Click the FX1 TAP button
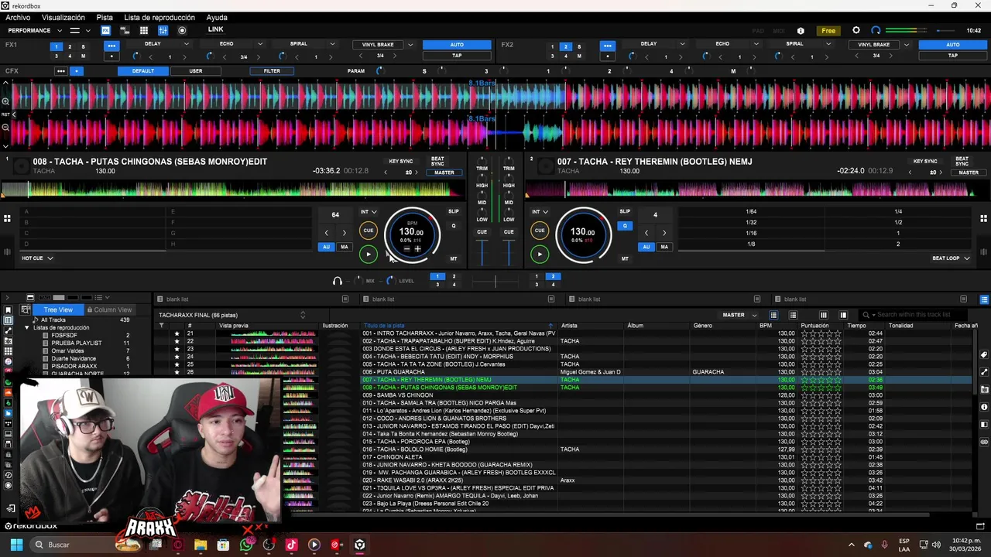This screenshot has height=557, width=991. 457,56
